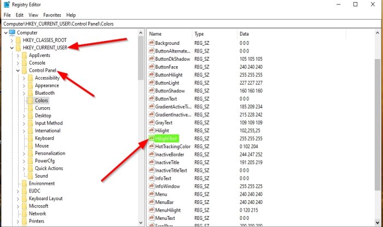Click the string icon beside HotTrackingColor
Screen dimensions: 383x227
pyautogui.click(x=152, y=146)
